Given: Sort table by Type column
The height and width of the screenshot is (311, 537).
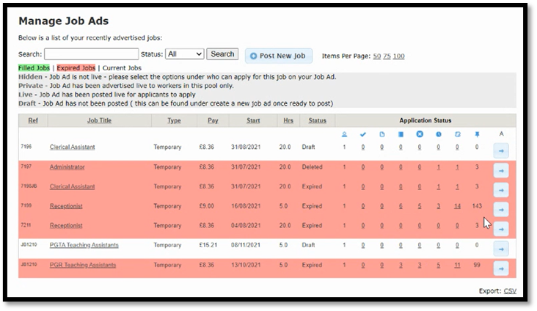Looking at the screenshot, I should point(174,120).
